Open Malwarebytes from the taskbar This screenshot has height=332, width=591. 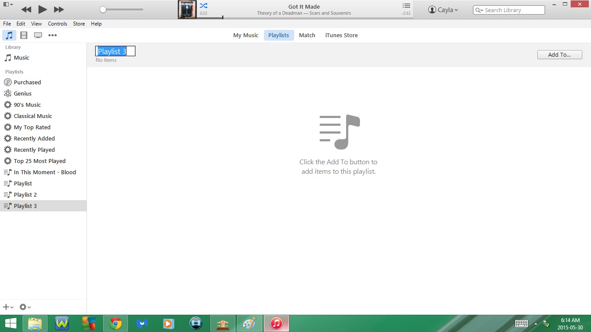[x=142, y=323]
